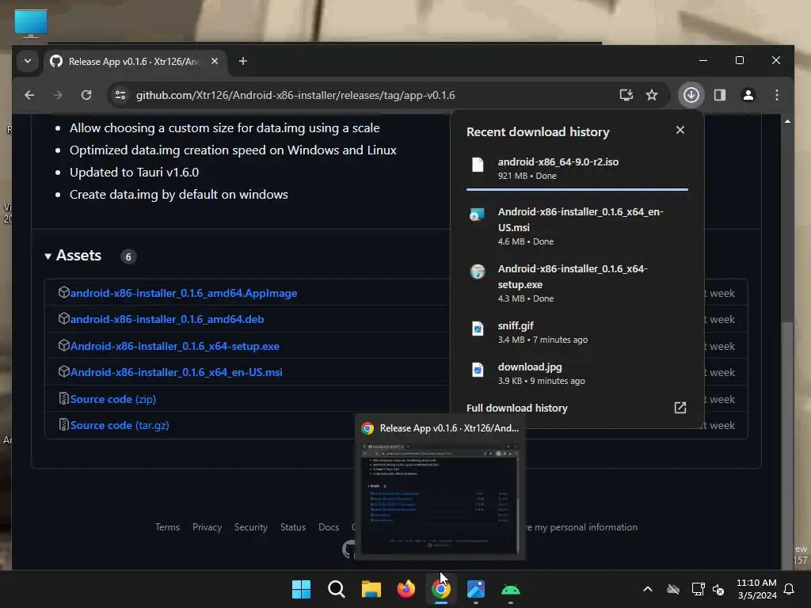
Task: Open the tab search dropdown chevron
Action: point(28,61)
